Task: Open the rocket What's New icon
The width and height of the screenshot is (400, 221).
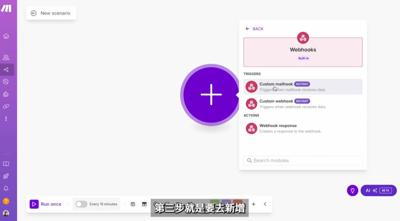Action: [x=6, y=176]
